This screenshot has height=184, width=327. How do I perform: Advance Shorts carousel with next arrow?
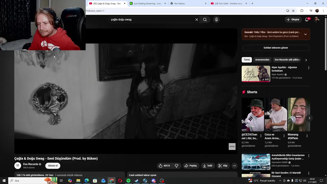pyautogui.click(x=309, y=118)
